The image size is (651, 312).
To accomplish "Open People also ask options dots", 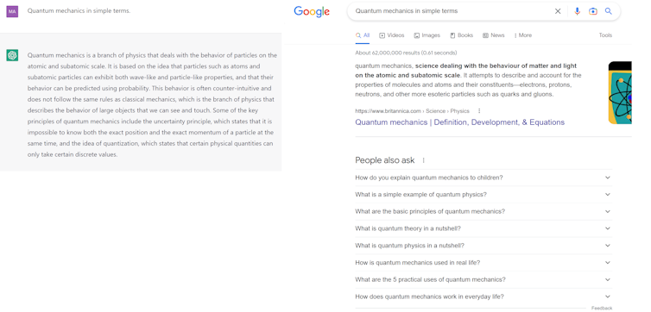I will [x=423, y=160].
